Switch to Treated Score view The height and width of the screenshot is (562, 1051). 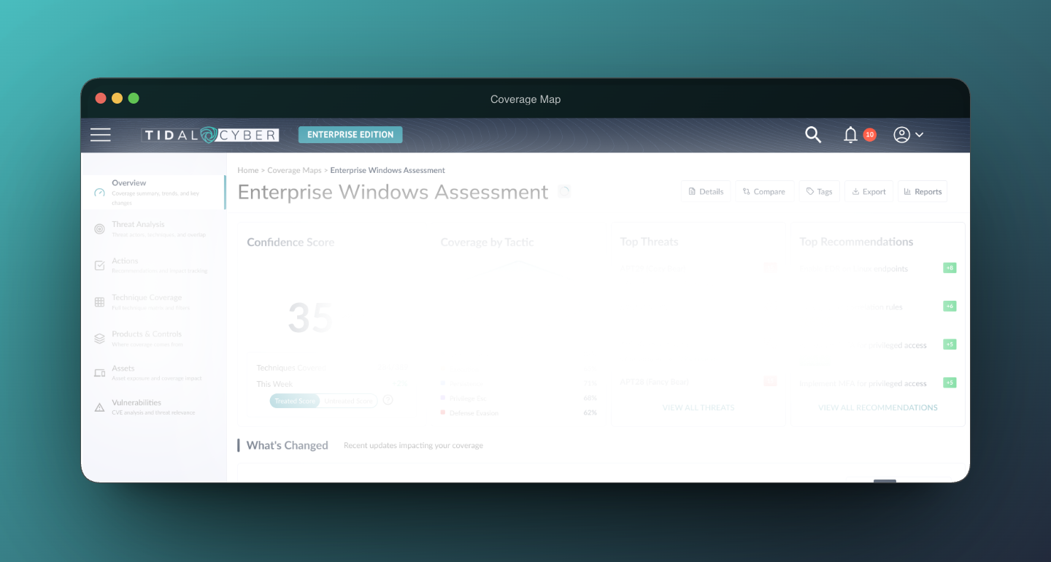coord(295,401)
